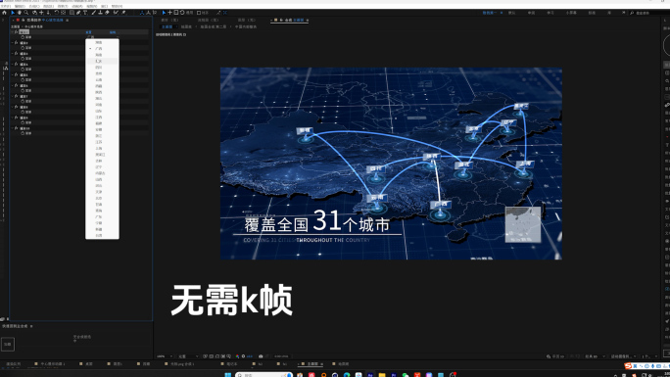Toggle fx switch of effect 城市2
Image resolution: width=670 pixels, height=377 pixels.
pos(17,43)
